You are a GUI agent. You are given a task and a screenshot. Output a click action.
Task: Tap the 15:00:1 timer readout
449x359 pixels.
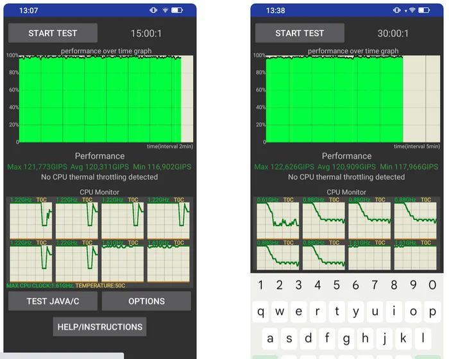(146, 33)
